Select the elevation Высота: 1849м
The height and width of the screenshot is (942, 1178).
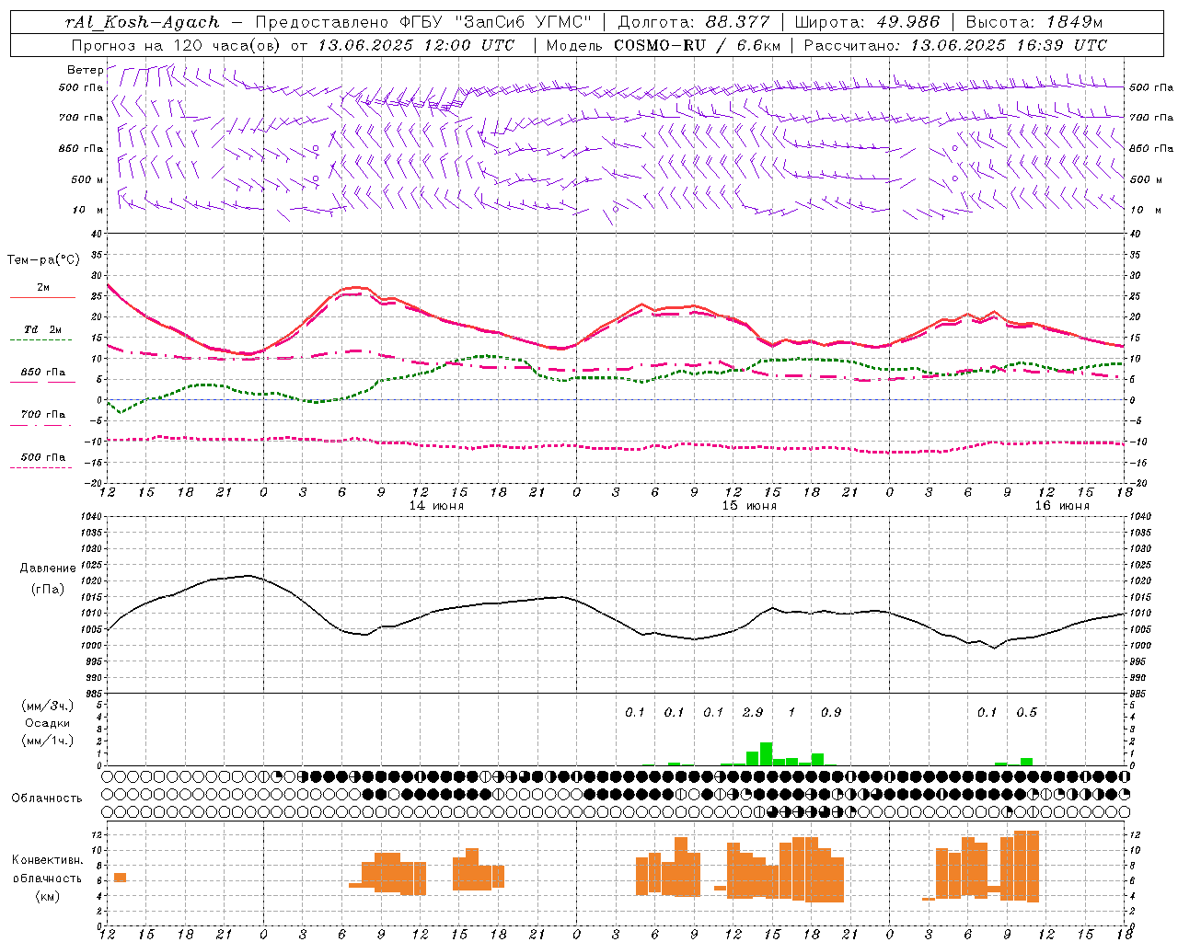[1034, 22]
